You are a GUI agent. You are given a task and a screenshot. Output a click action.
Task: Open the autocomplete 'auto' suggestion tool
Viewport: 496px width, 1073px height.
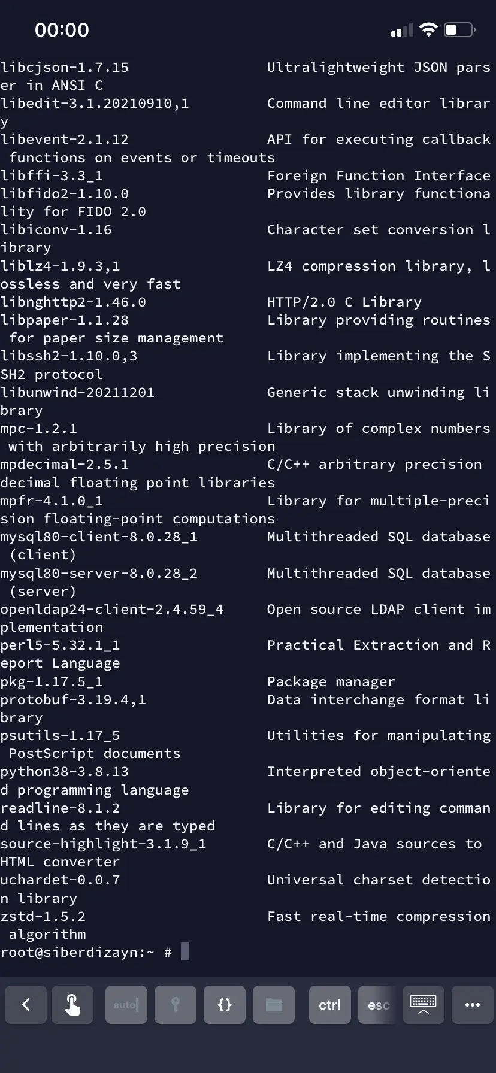(126, 1005)
